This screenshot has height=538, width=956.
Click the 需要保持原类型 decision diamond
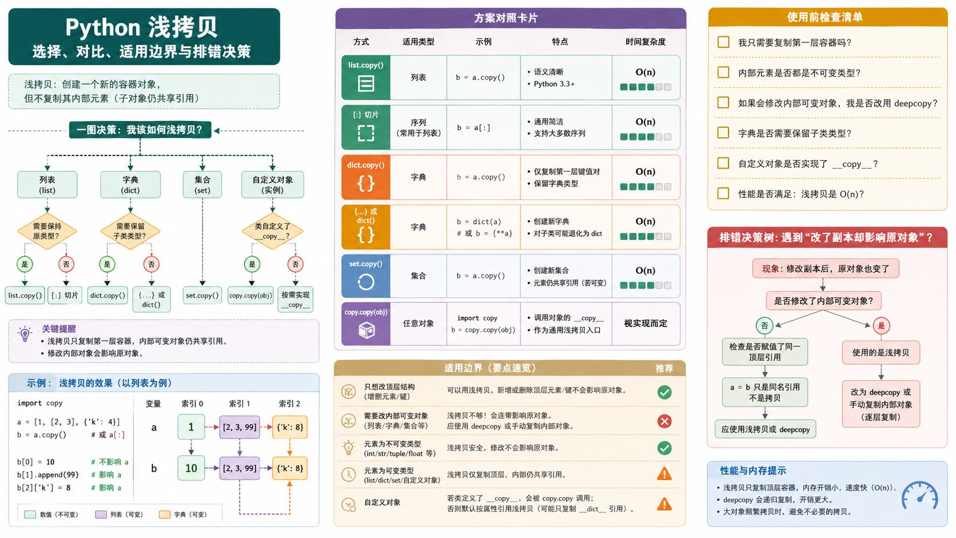[47, 231]
